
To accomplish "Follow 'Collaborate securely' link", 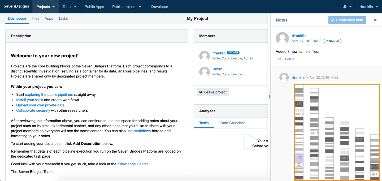I will 33,110.
